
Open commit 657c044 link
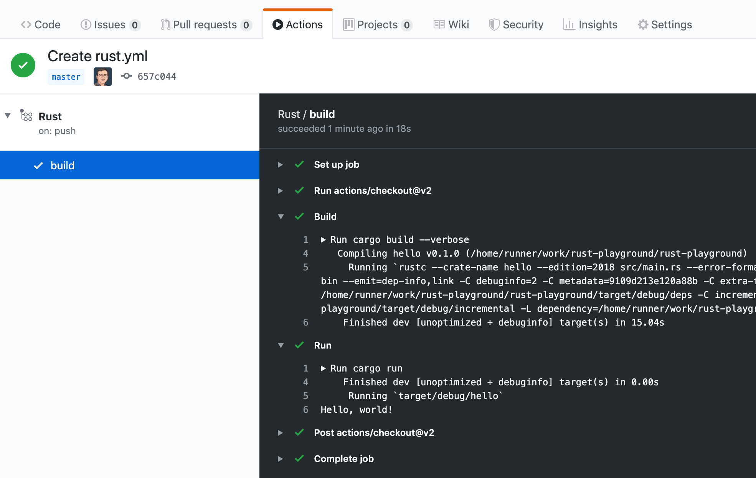point(157,77)
